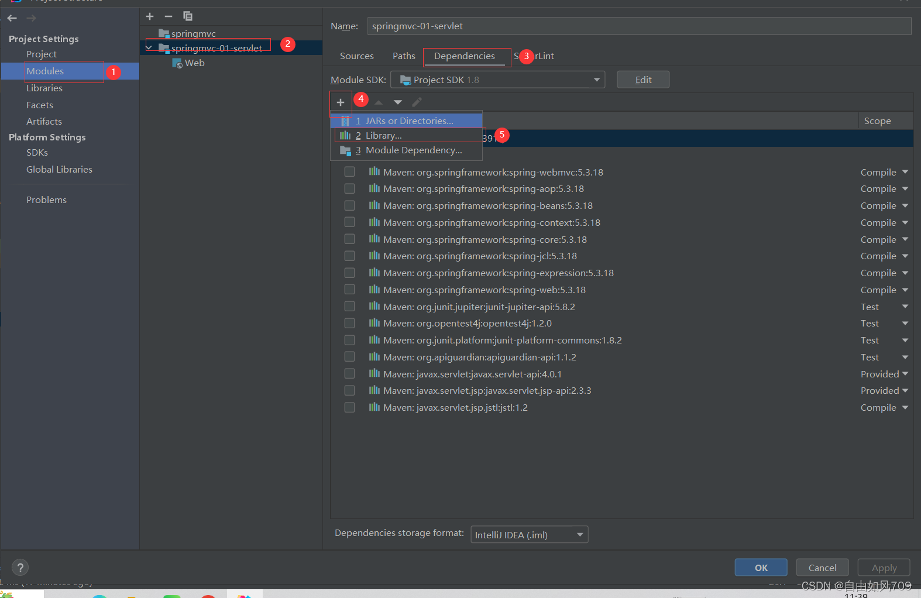Open SDKs under Platform Settings
The width and height of the screenshot is (921, 598).
point(37,152)
